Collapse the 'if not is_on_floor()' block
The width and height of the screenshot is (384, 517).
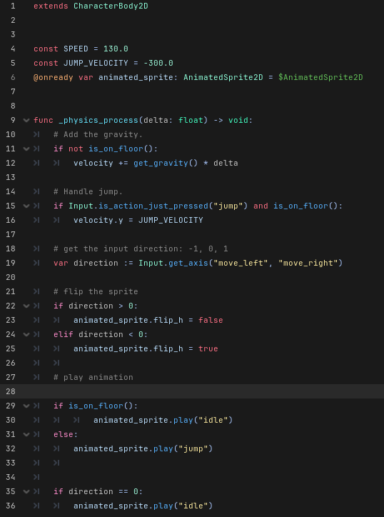click(x=26, y=149)
